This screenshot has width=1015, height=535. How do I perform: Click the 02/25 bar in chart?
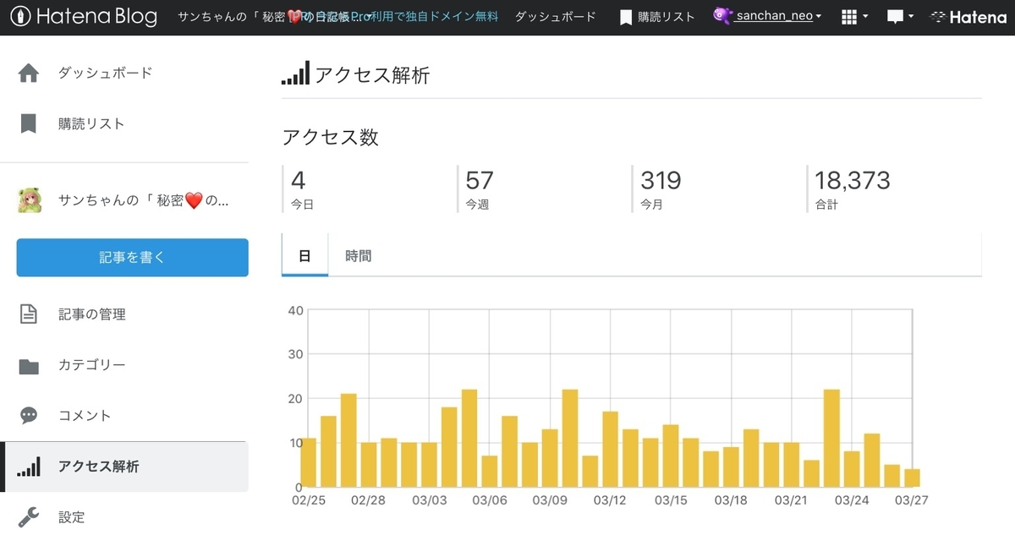click(x=309, y=462)
